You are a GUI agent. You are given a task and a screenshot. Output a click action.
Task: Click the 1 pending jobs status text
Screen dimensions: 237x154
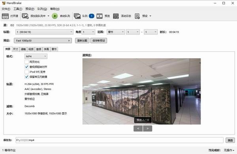tap(9, 150)
